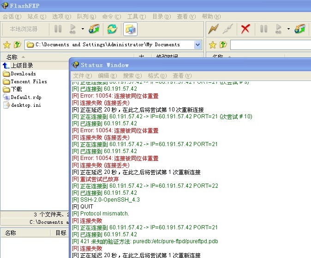The height and width of the screenshot is (258, 311).
Task: Open Status Window 编辑 menu
Action: click(108, 76)
